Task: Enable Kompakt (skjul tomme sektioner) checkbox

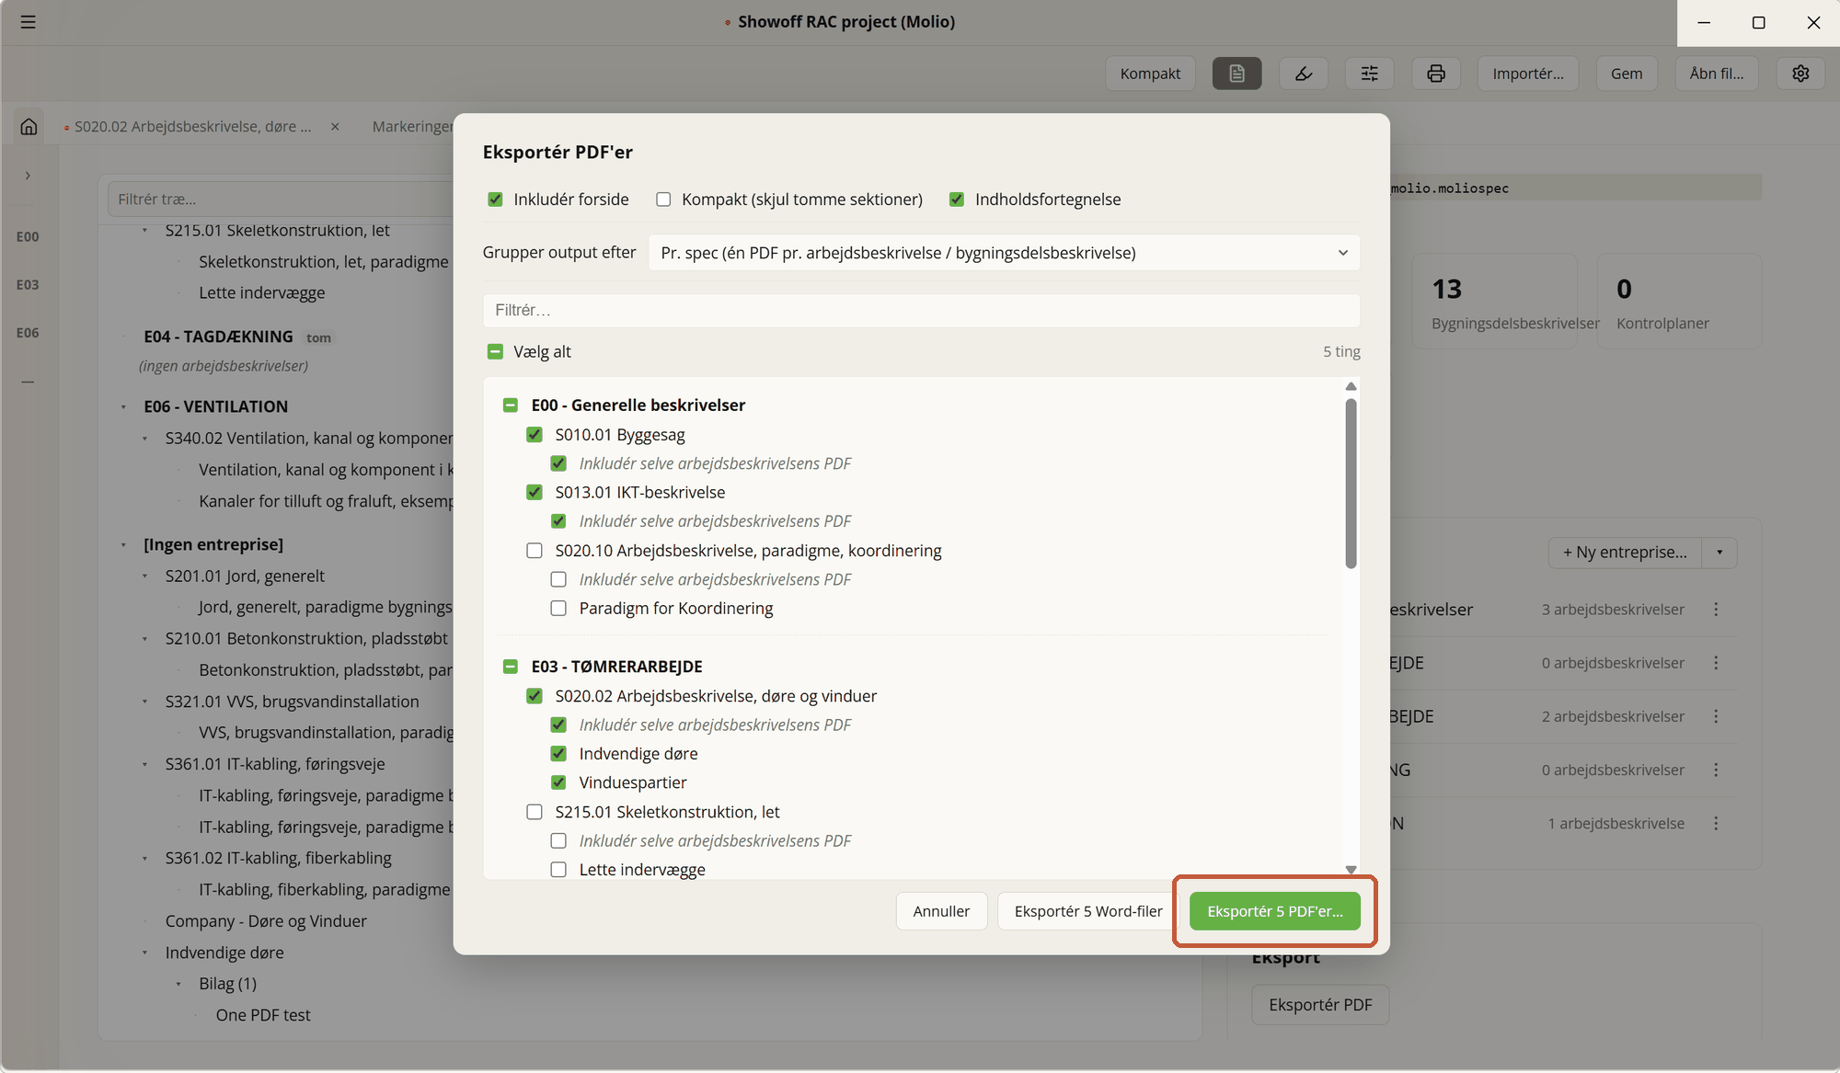Action: click(x=663, y=200)
